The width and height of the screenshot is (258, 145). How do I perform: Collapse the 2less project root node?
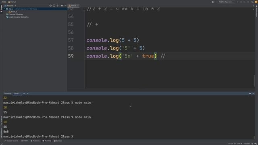(x=4, y=9)
